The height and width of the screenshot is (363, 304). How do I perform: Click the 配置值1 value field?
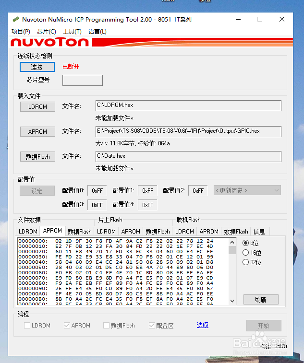[x=147, y=191]
